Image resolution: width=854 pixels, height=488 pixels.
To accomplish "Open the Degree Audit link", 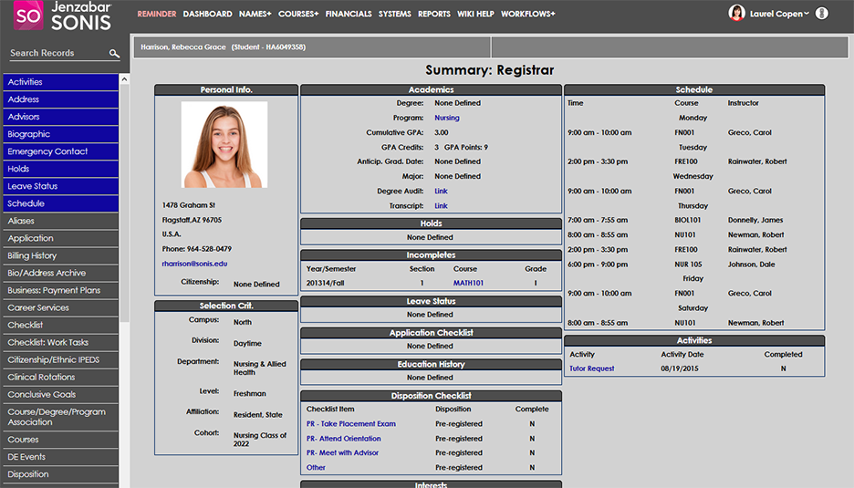I will (x=441, y=192).
